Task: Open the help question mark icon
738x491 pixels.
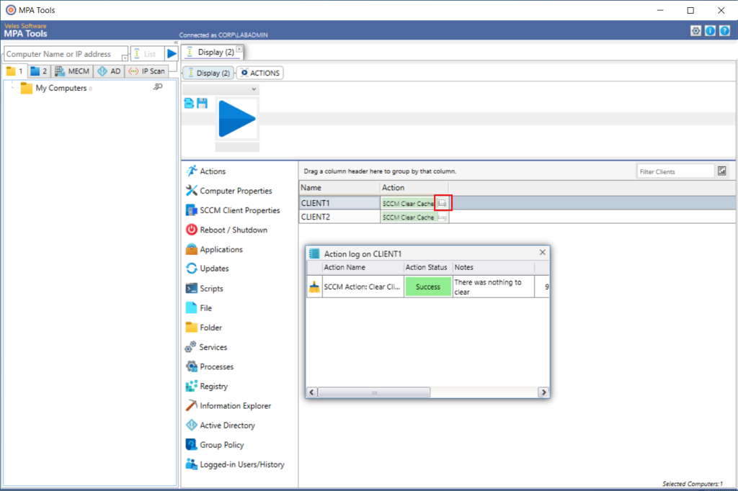Action: click(724, 31)
